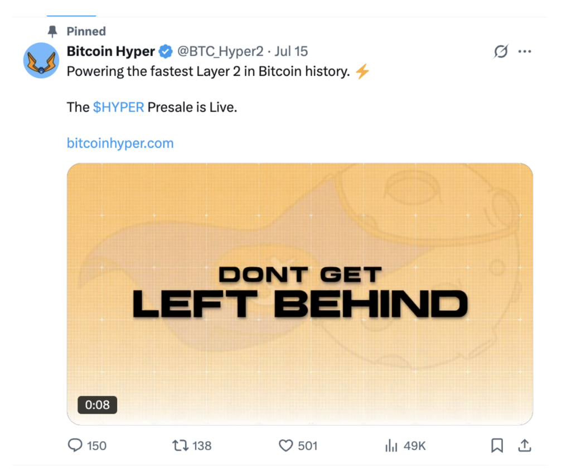Like the tweet with the heart icon
The width and height of the screenshot is (571, 473).
tap(285, 445)
